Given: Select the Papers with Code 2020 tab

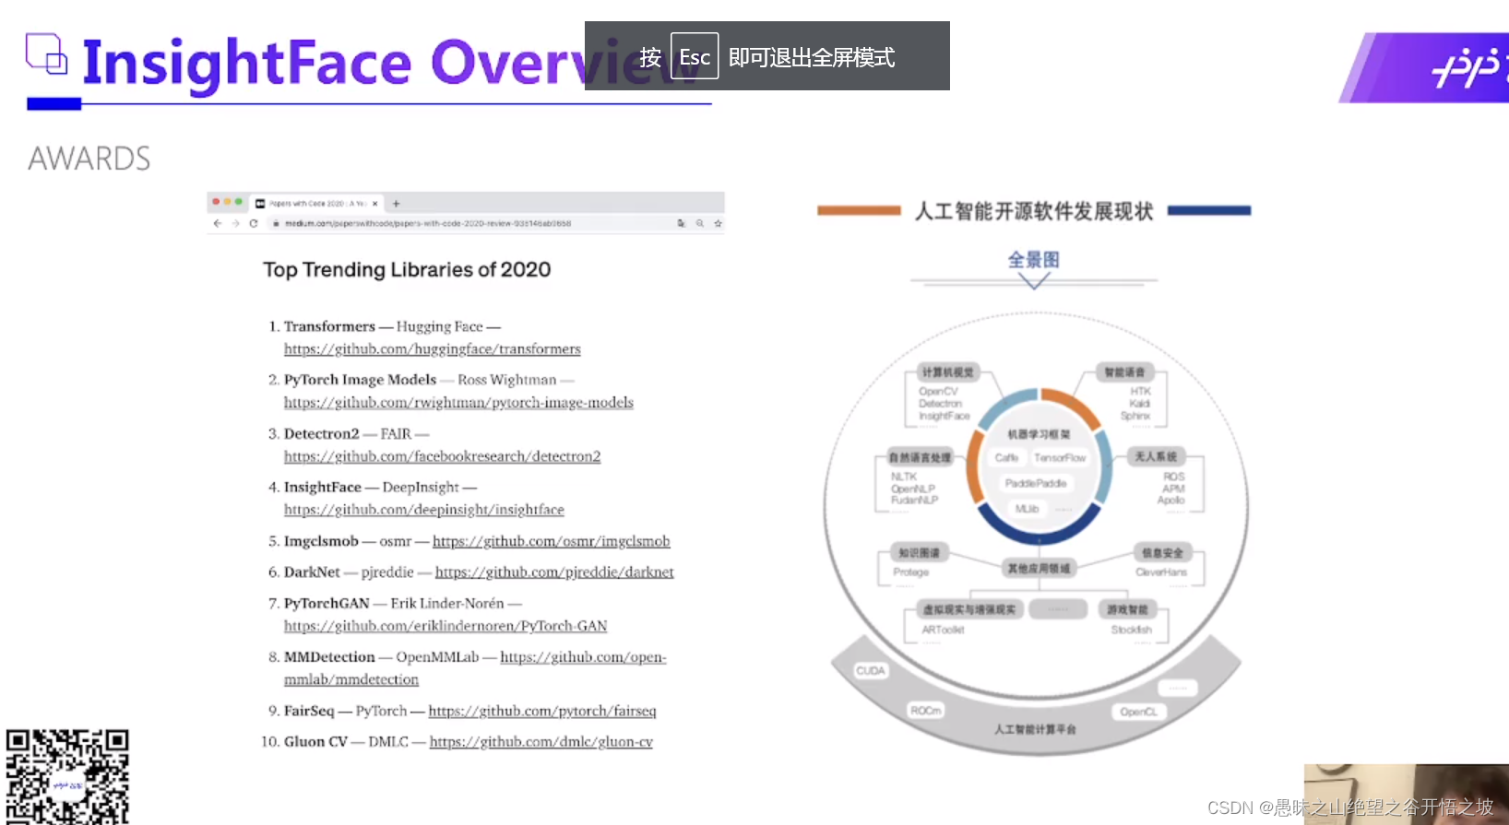Looking at the screenshot, I should tap(316, 204).
